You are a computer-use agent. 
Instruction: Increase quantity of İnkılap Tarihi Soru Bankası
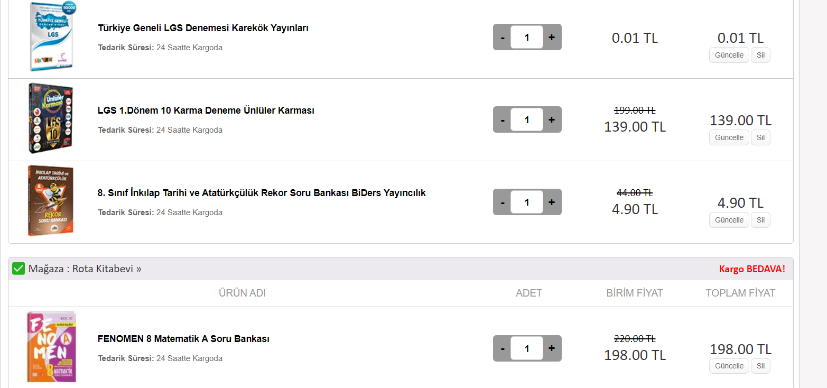coord(552,202)
